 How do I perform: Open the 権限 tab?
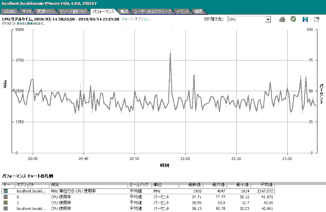pos(199,11)
